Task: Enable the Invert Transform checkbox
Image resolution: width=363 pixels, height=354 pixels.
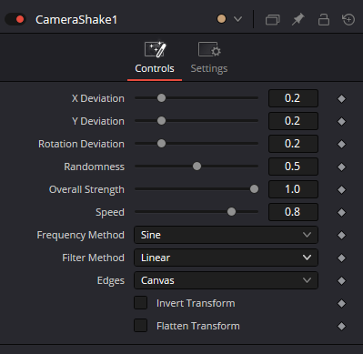Action: pos(141,303)
